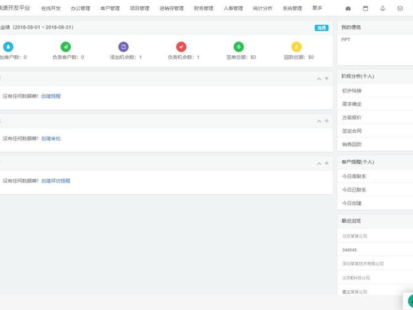Screen dimensions: 413x310
Task: Click the 最近浏览 panel header
Action: pyautogui.click(x=375, y=221)
